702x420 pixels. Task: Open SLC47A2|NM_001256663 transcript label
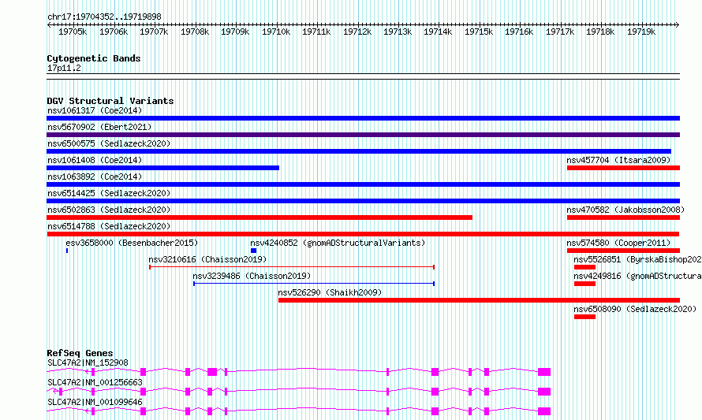point(95,382)
